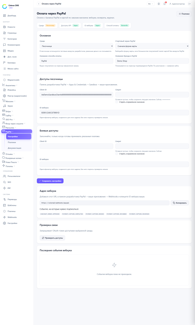Click the Звуки music note icon
The width and height of the screenshot is (195, 325).
click(x=4, y=106)
